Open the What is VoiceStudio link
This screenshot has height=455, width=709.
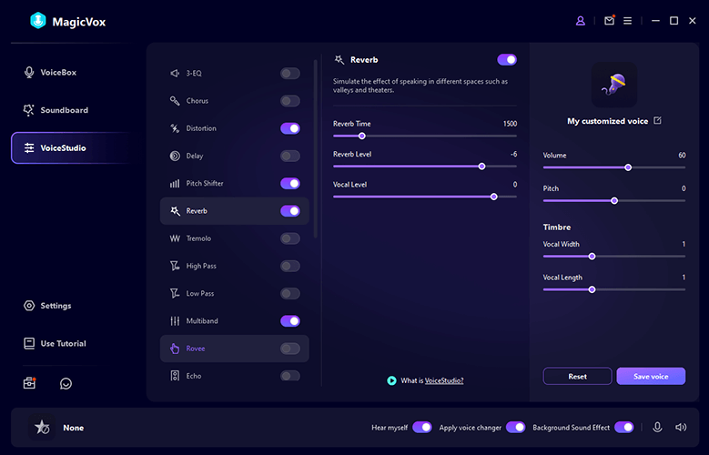pyautogui.click(x=444, y=380)
